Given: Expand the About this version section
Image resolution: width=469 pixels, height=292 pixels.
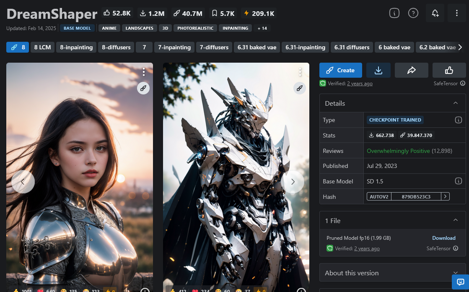Looking at the screenshot, I should (456, 273).
